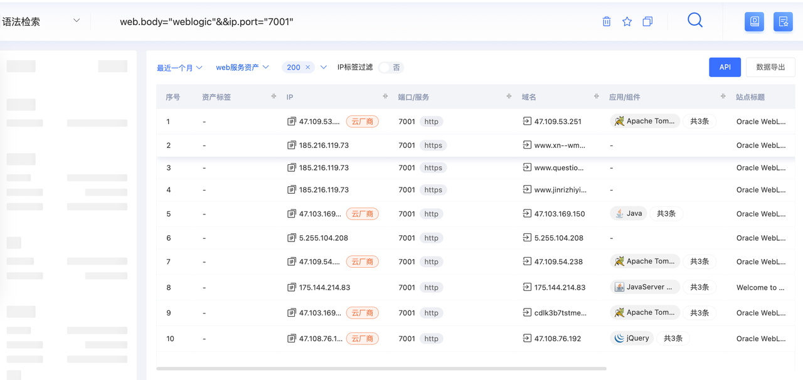Viewport: 803px width, 380px height.
Task: Click the domain text www.jinrizhiyi...
Action: click(x=560, y=189)
